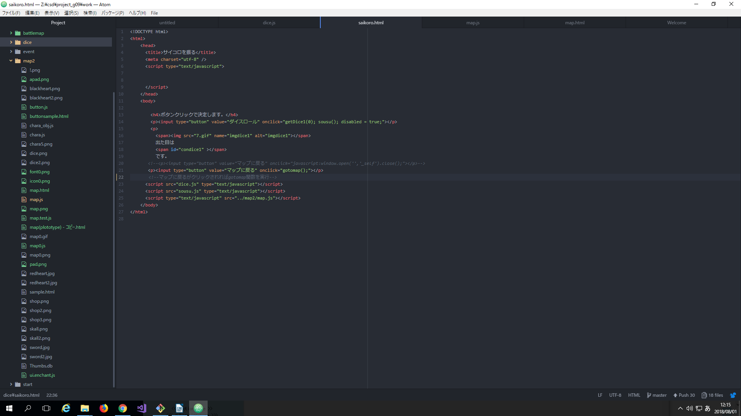
Task: Switch to Chrome on the taskbar
Action: pyautogui.click(x=122, y=408)
